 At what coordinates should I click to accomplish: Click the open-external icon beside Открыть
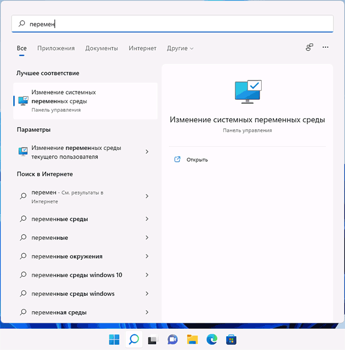pos(177,160)
